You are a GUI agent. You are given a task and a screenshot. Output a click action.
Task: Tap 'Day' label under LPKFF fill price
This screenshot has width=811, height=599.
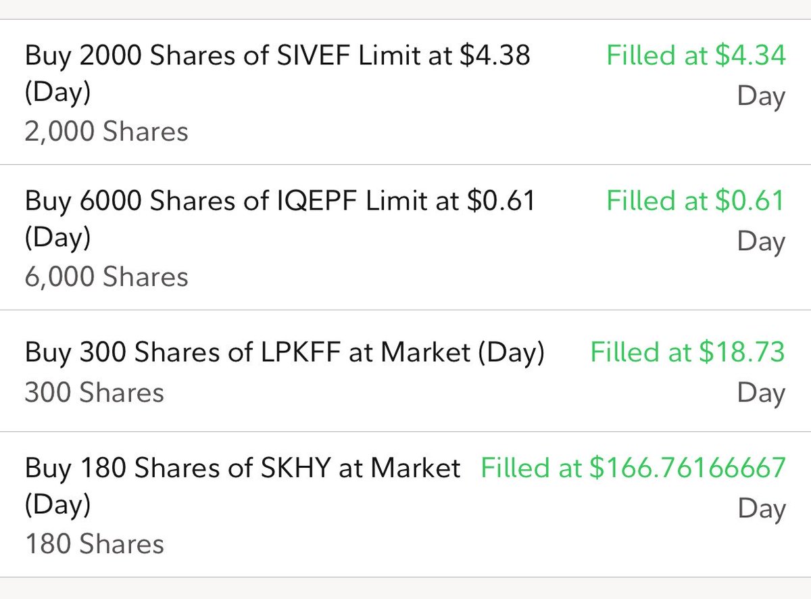(x=761, y=393)
